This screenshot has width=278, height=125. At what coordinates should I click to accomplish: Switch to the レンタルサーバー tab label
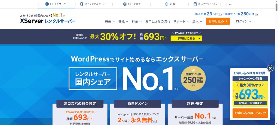click(59, 4)
